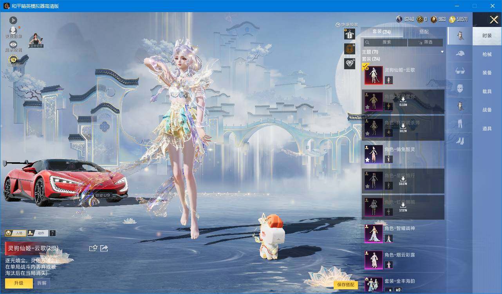502x294 pixels.
Task: Select the glasses category icon
Action: point(460,71)
